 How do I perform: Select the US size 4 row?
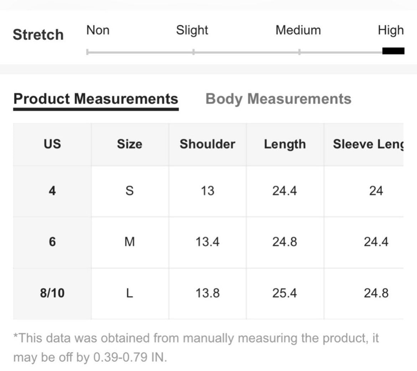pyautogui.click(x=208, y=191)
